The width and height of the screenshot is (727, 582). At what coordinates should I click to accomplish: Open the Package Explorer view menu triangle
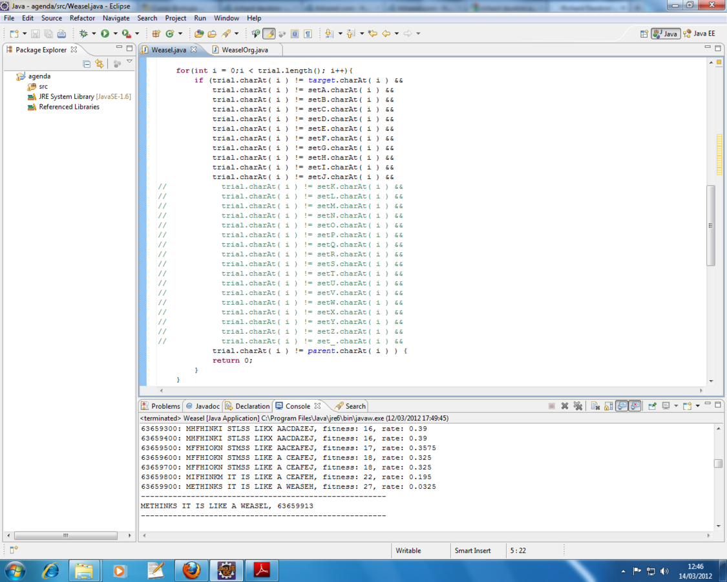coord(129,63)
